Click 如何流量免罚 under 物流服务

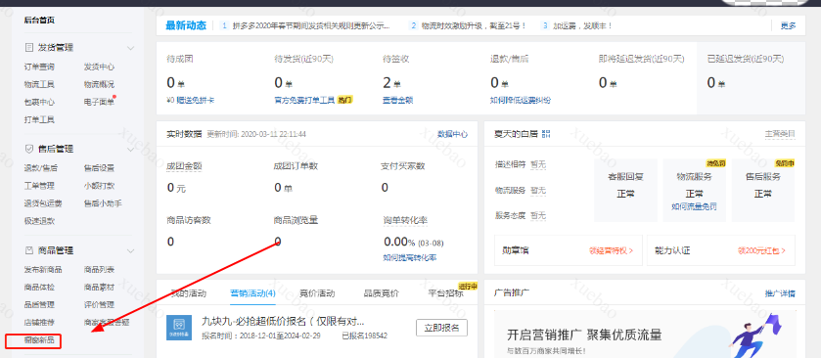tap(695, 206)
